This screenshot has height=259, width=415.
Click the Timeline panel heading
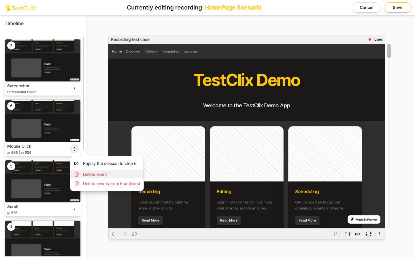pos(14,24)
